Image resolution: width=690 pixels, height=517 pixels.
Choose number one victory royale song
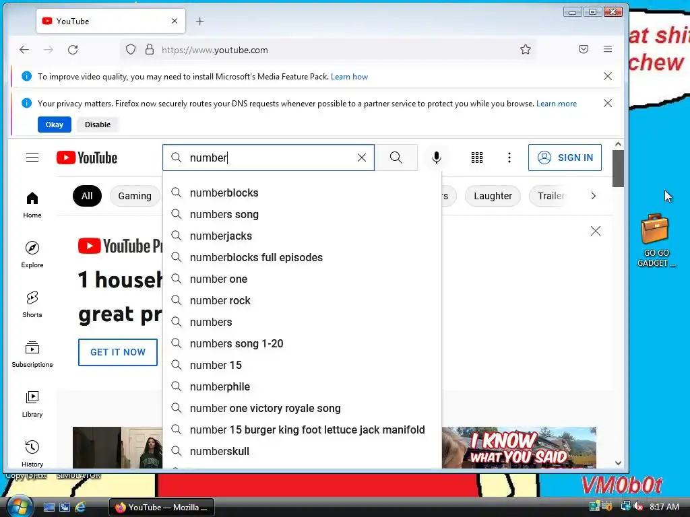click(x=302, y=408)
